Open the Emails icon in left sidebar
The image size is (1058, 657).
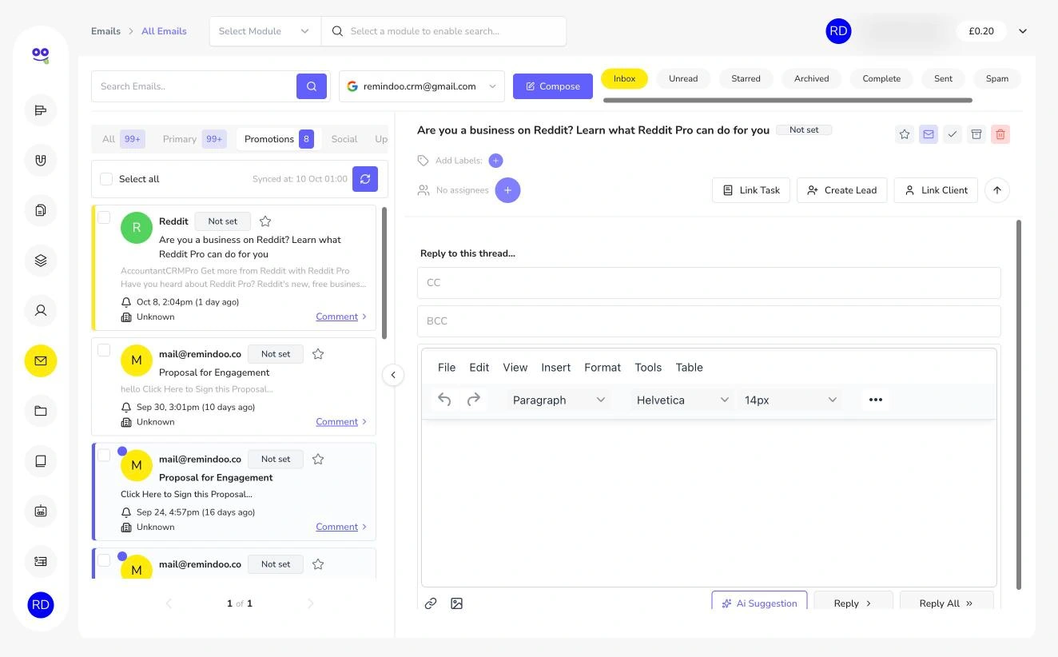(x=41, y=361)
